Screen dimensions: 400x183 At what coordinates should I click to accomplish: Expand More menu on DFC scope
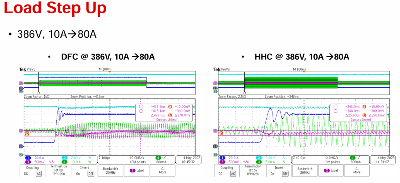tap(162, 170)
